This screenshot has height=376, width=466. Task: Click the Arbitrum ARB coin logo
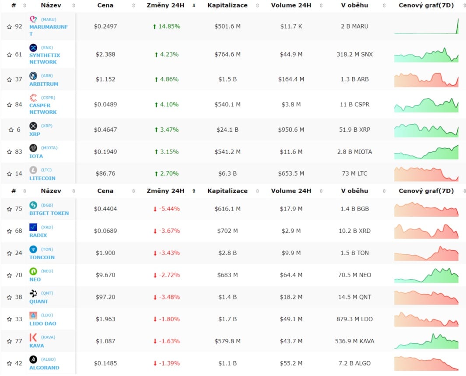tap(33, 76)
